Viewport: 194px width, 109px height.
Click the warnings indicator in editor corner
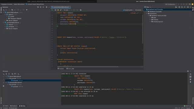pos(135,13)
